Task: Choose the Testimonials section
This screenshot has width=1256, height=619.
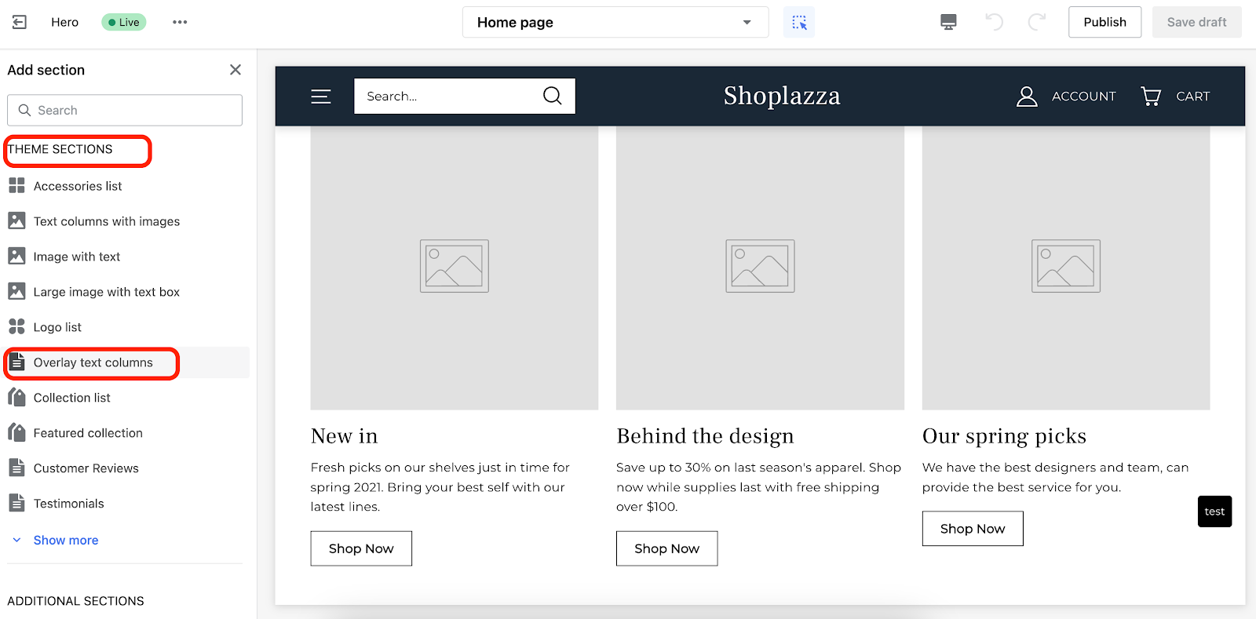Action: pyautogui.click(x=68, y=504)
